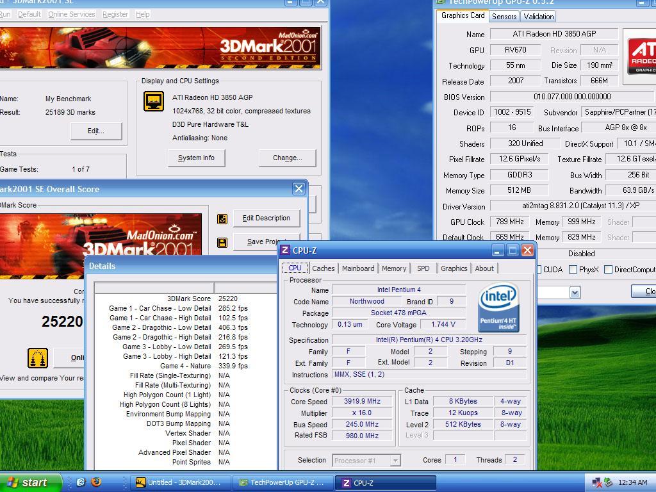
Task: Select the Graphics Card tab in GPU-Z
Action: [x=463, y=15]
